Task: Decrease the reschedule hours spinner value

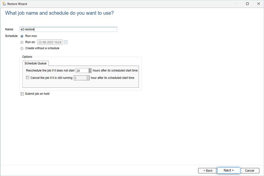Action: click(x=90, y=72)
